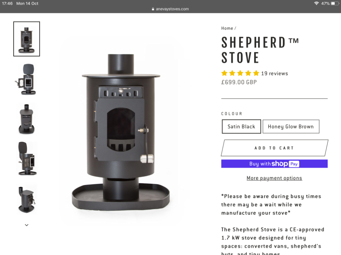
Task: Click the Add to Cart button
Action: tap(275, 148)
